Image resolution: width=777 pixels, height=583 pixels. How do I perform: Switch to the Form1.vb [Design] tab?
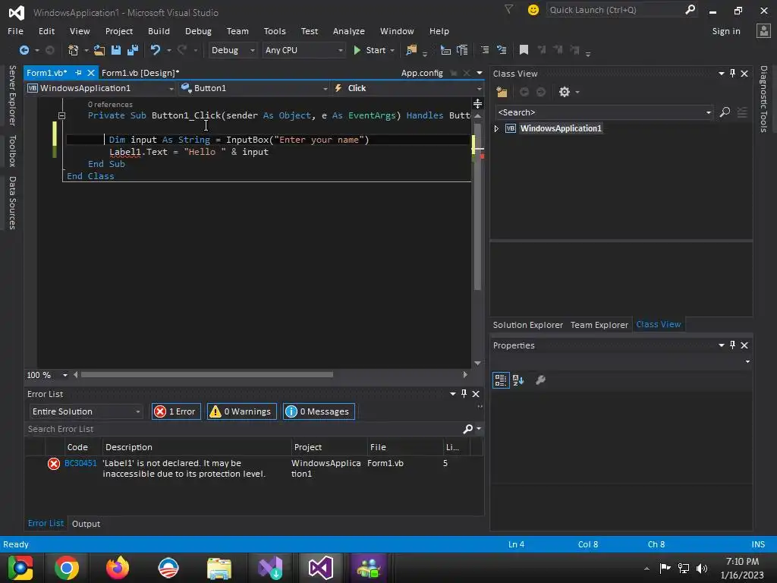(x=140, y=73)
